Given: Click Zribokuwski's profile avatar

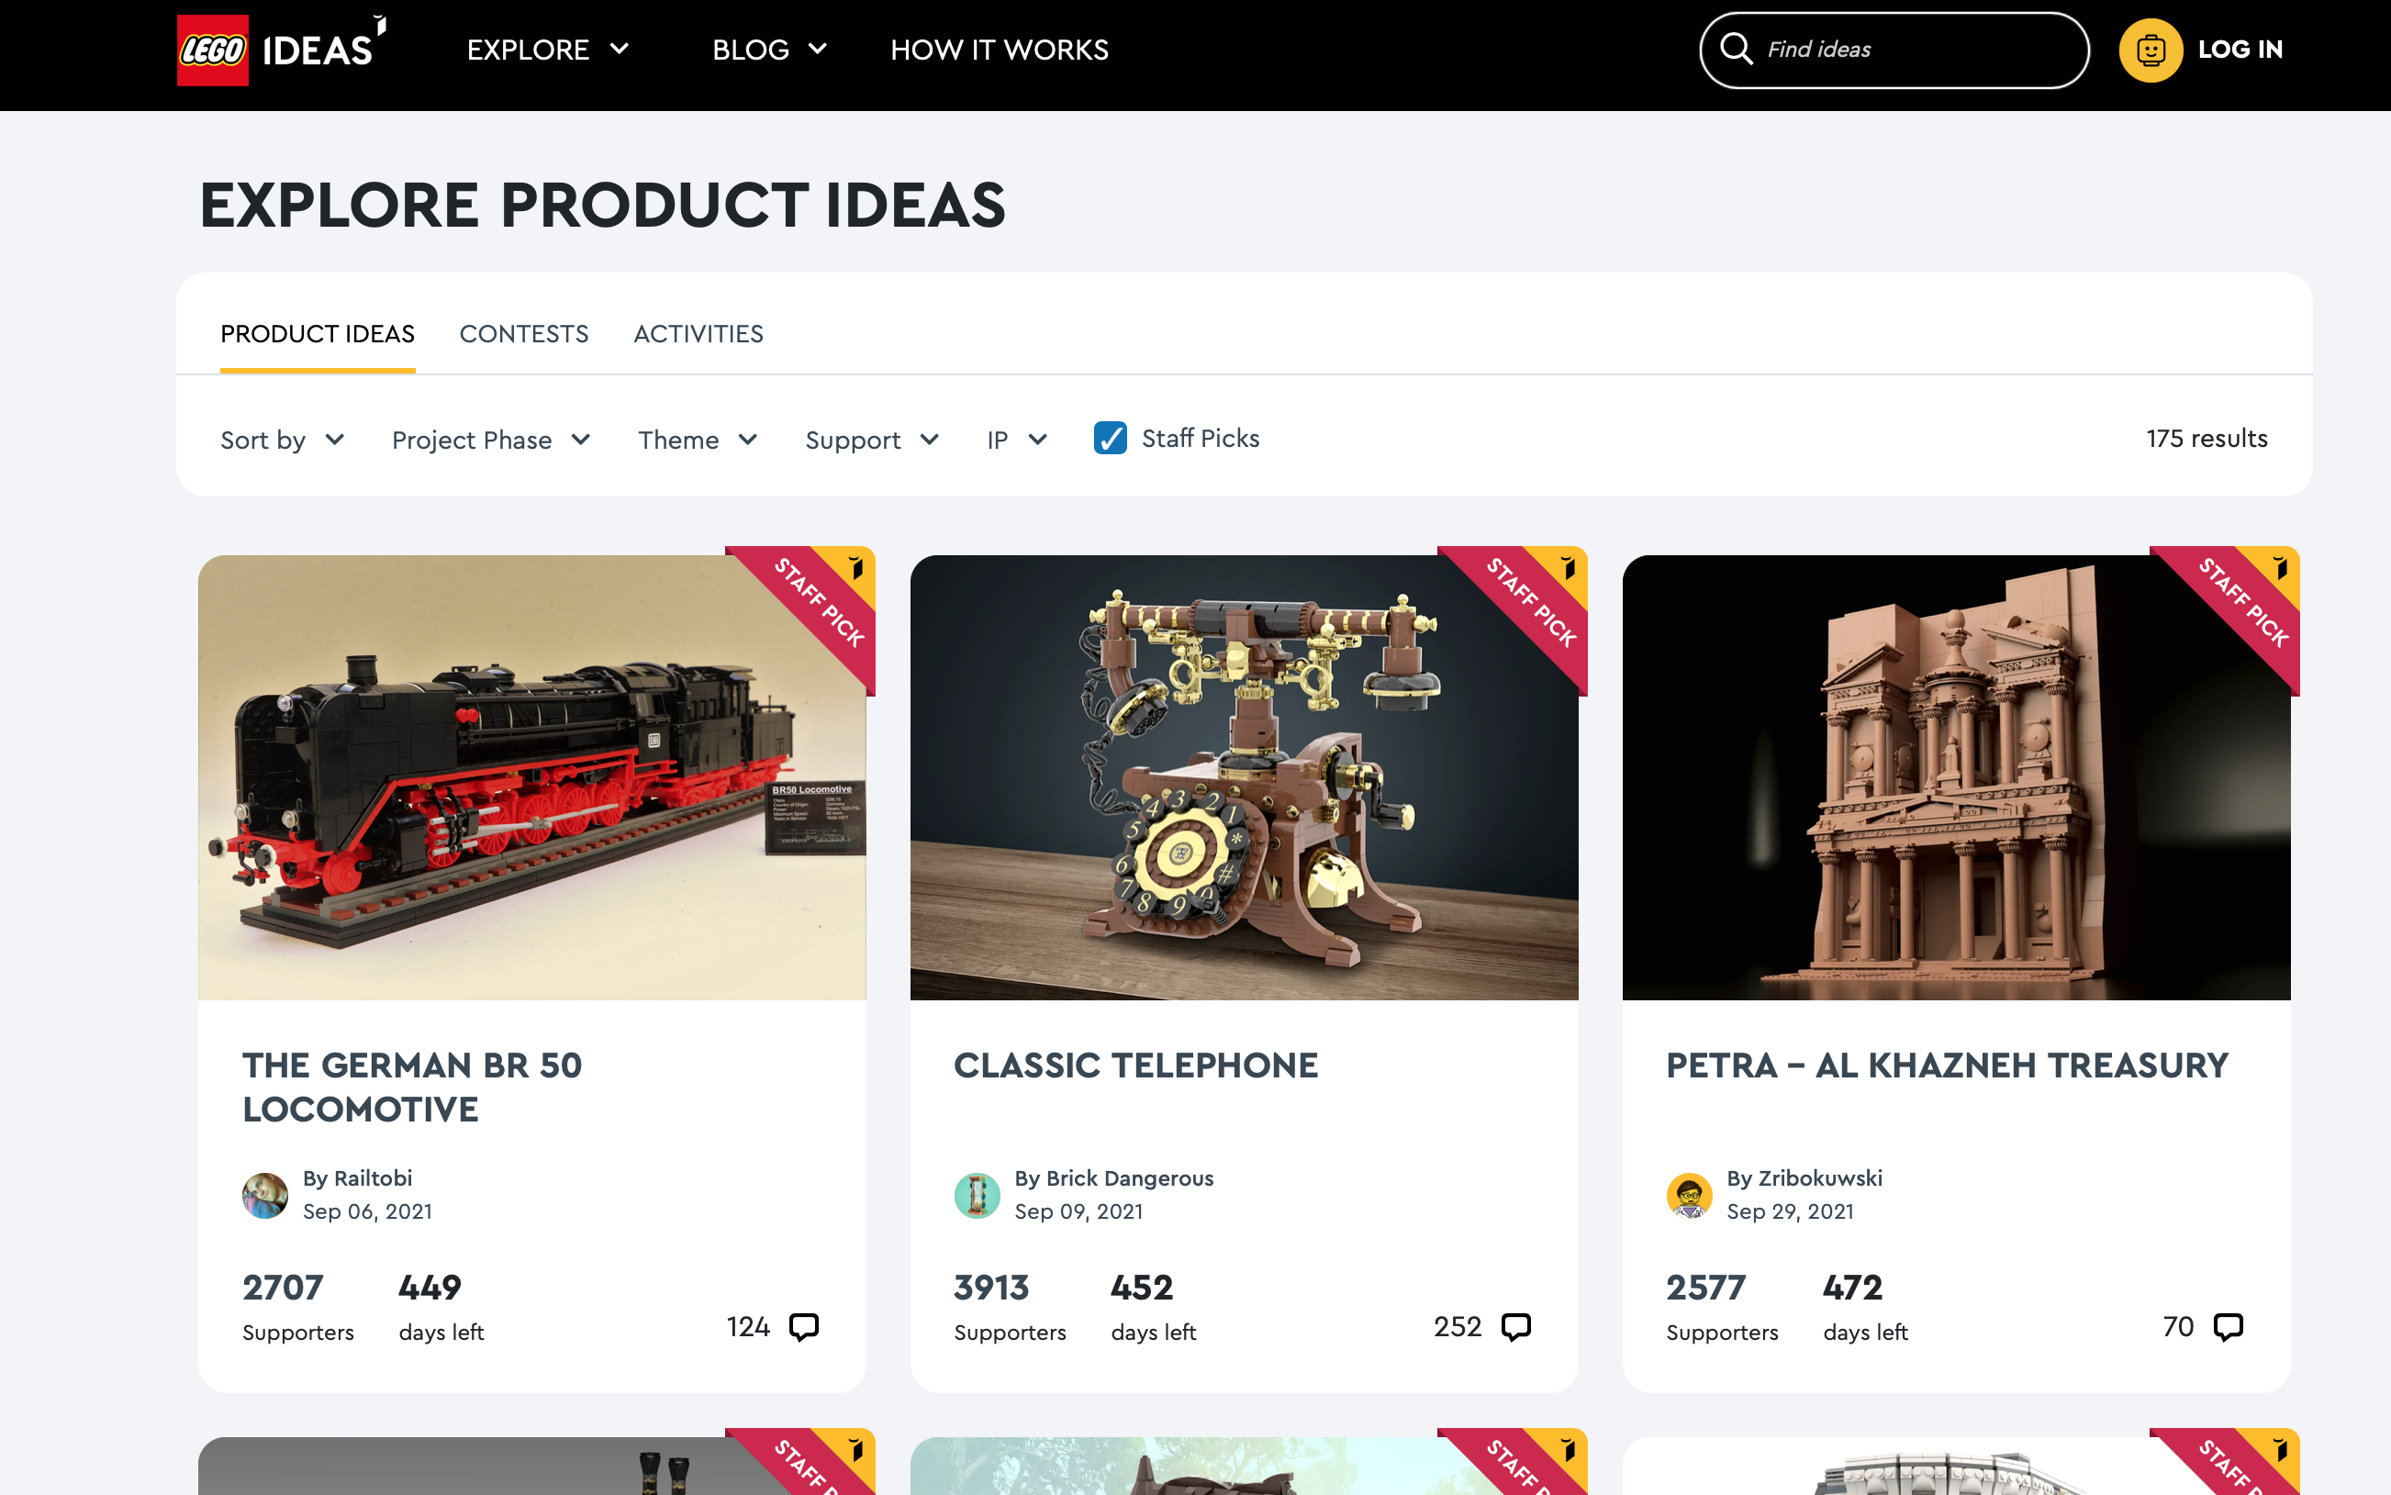Looking at the screenshot, I should [x=1689, y=1194].
